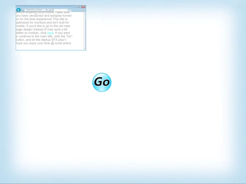Screen dimensions: 246x184
Task: Click the words "JavaScript and autoplay turned"
Action: coord(50,15)
